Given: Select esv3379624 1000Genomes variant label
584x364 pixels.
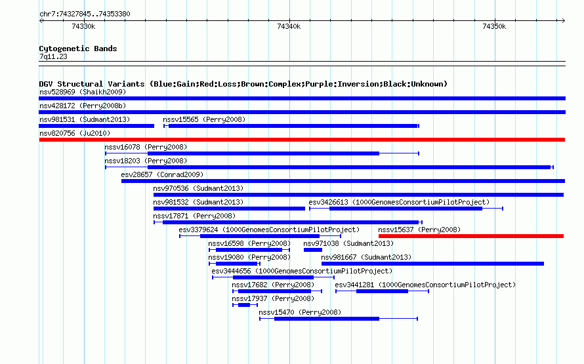Looking at the screenshot, I should (269, 230).
